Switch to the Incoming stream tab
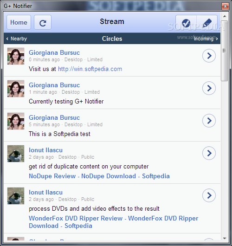The height and width of the screenshot is (246, 232). point(206,39)
